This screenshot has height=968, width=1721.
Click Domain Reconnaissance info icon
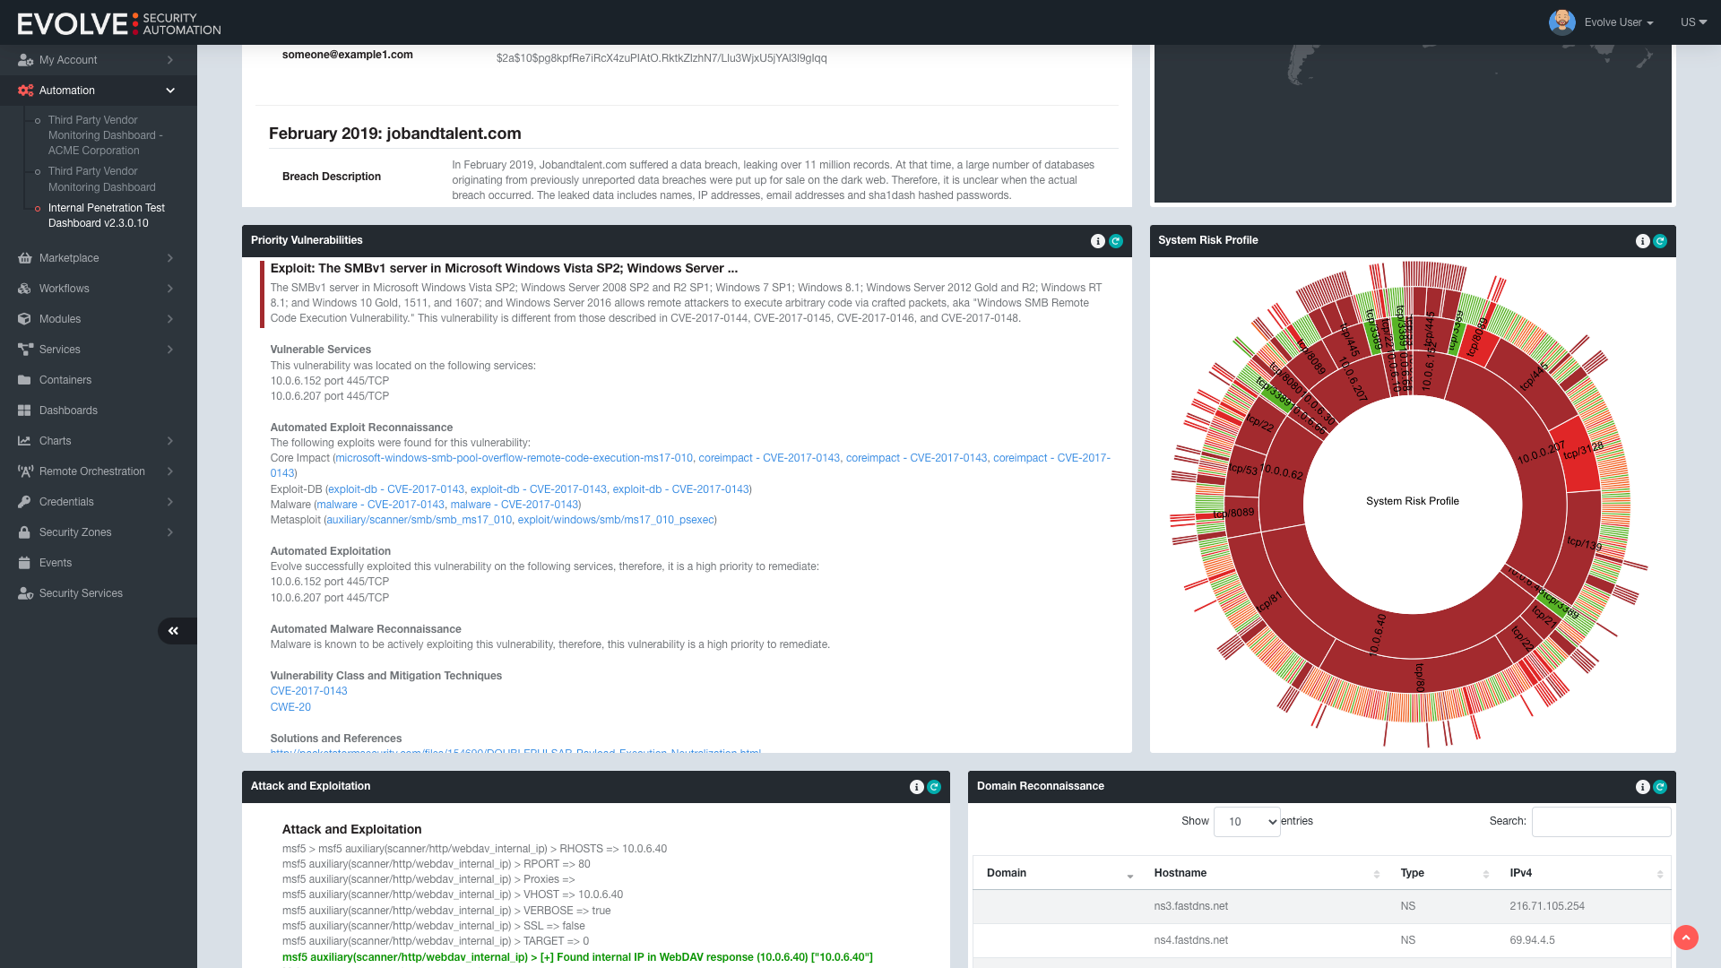(1642, 787)
